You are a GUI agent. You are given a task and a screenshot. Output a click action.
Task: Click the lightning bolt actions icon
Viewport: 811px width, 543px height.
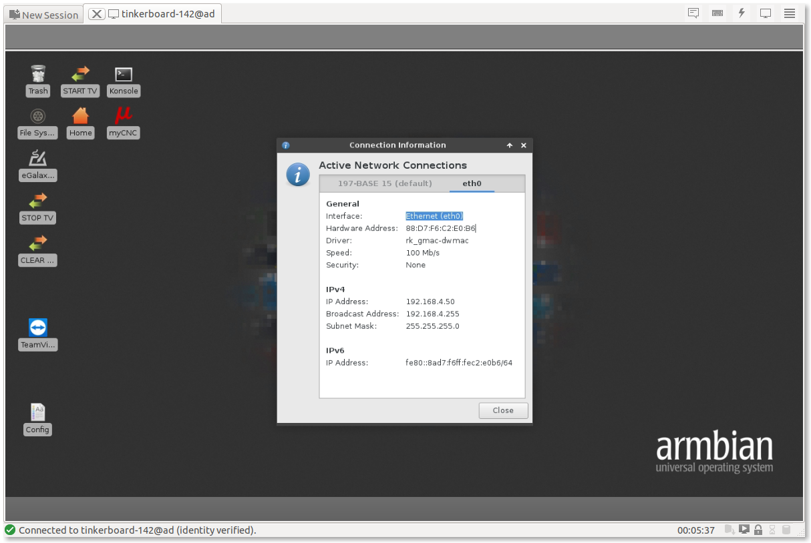[742, 13]
